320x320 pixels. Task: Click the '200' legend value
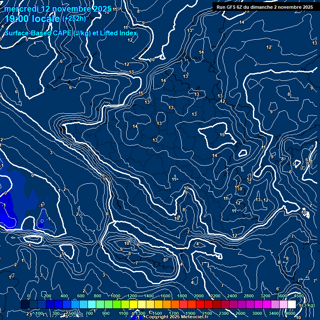pyautogui.click(x=47, y=296)
